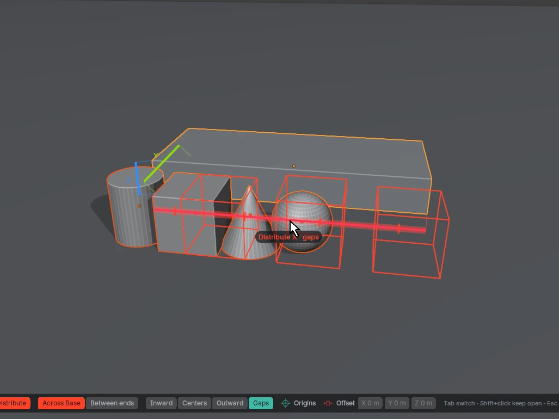Viewport: 559px width, 419px height.
Task: Click the "Distribute X · gaps" label
Action: [289, 237]
